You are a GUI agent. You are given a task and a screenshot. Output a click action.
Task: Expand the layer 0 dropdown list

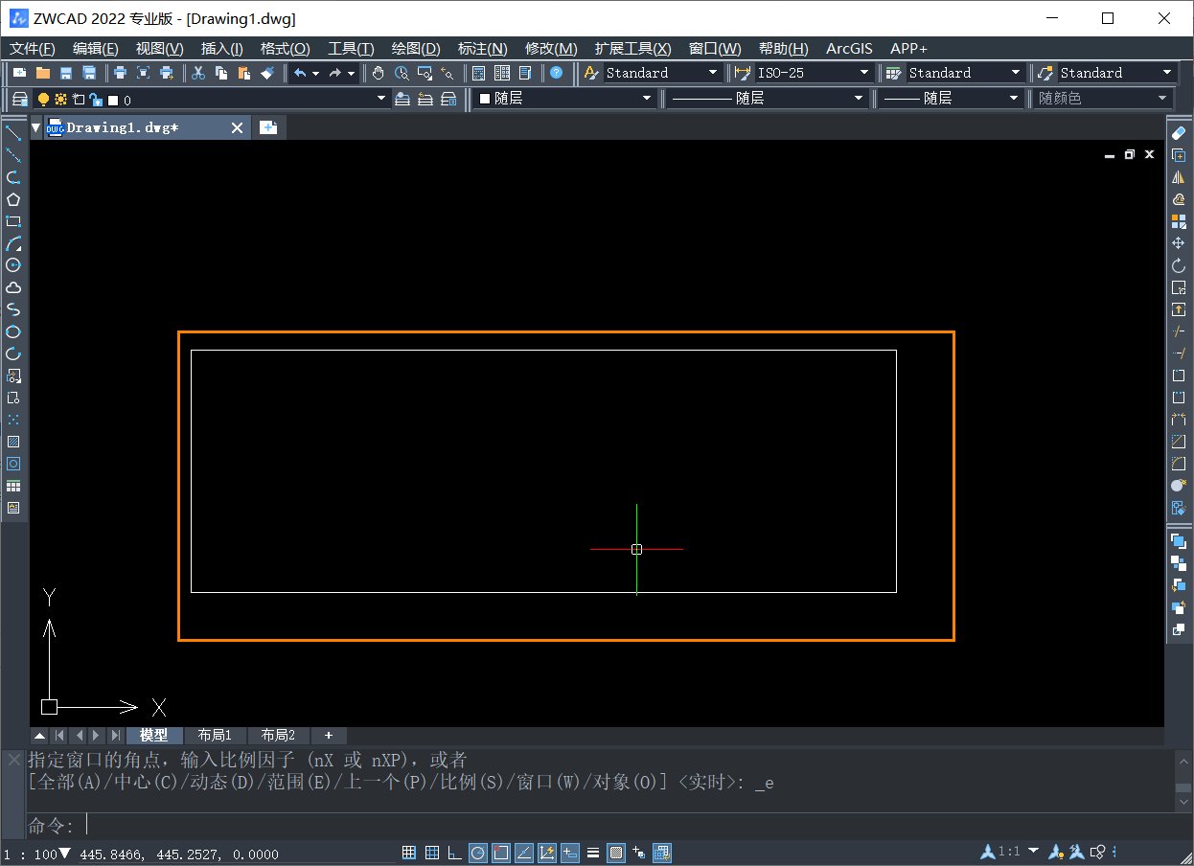pyautogui.click(x=381, y=99)
